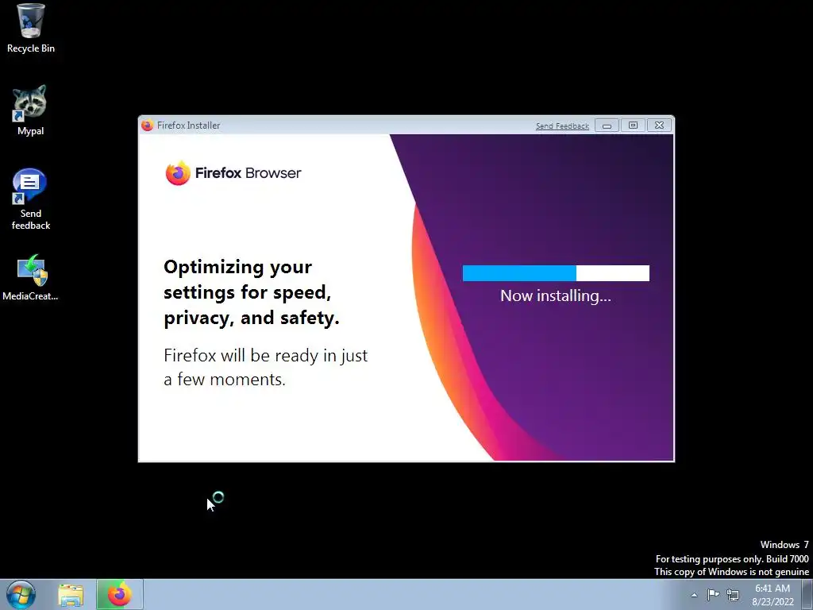This screenshot has height=610, width=813.
Task: Close the Firefox Installer window
Action: coord(659,125)
